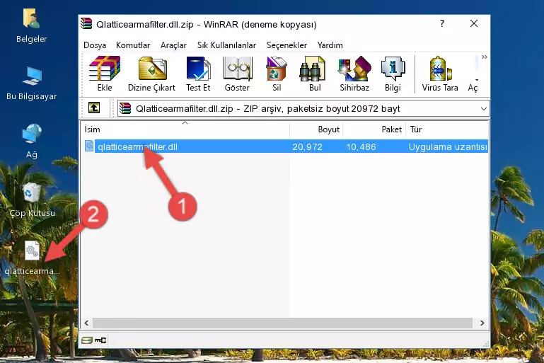Open the archive path dropdown
The width and height of the screenshot is (544, 363).
pyautogui.click(x=484, y=109)
